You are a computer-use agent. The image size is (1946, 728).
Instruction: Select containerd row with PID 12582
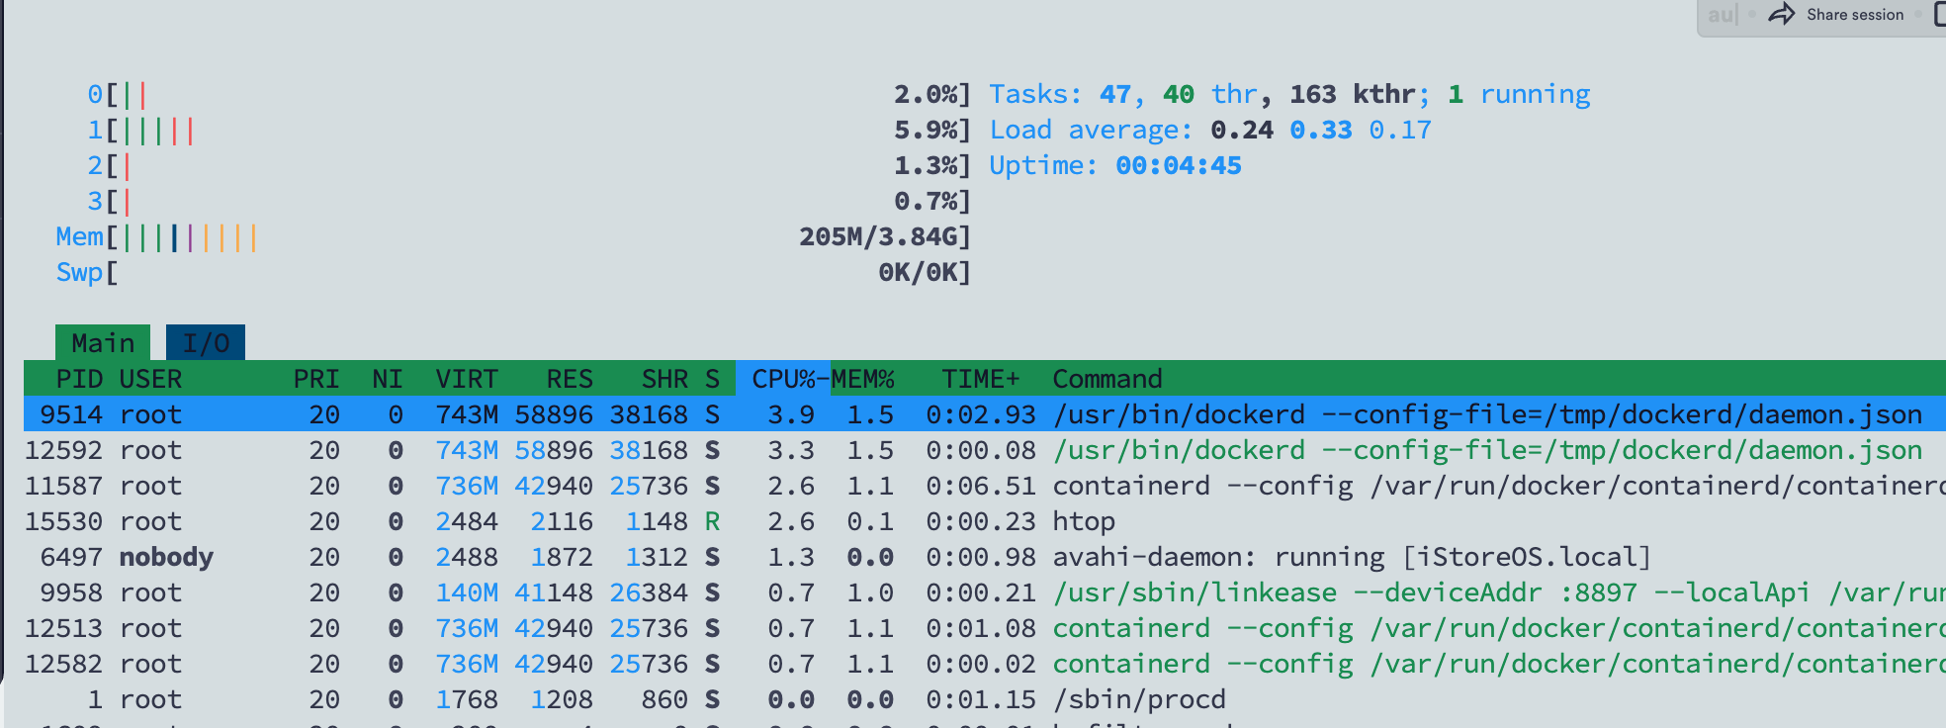pyautogui.click(x=985, y=664)
